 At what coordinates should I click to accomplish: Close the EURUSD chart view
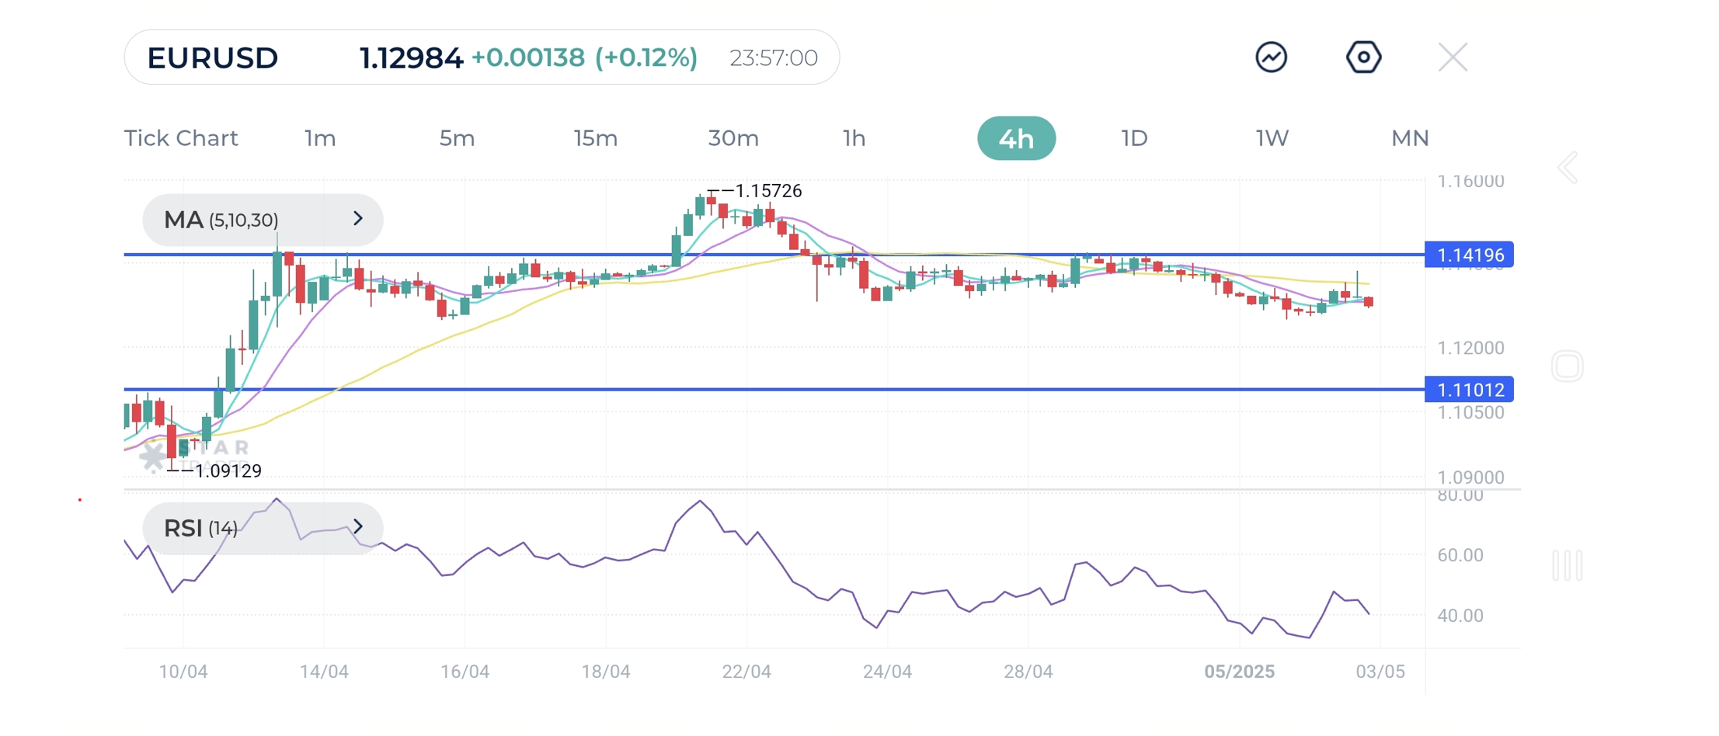click(1452, 57)
